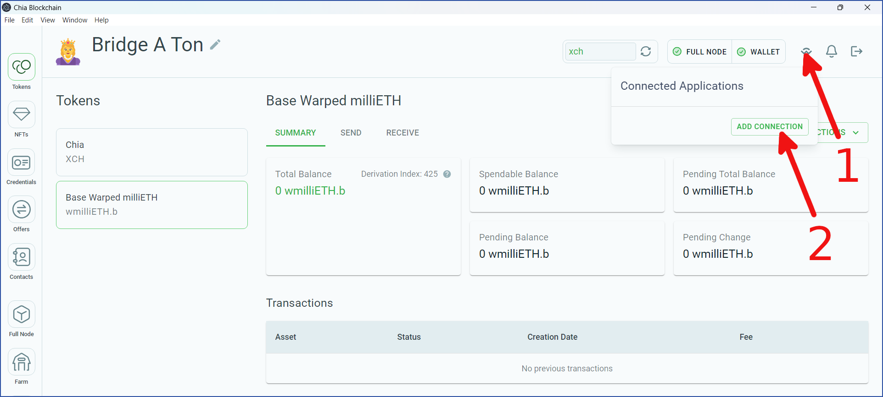
Task: Open the Offers section
Action: [21, 210]
